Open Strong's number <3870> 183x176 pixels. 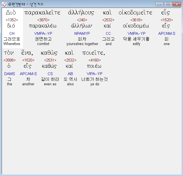tap(43, 20)
